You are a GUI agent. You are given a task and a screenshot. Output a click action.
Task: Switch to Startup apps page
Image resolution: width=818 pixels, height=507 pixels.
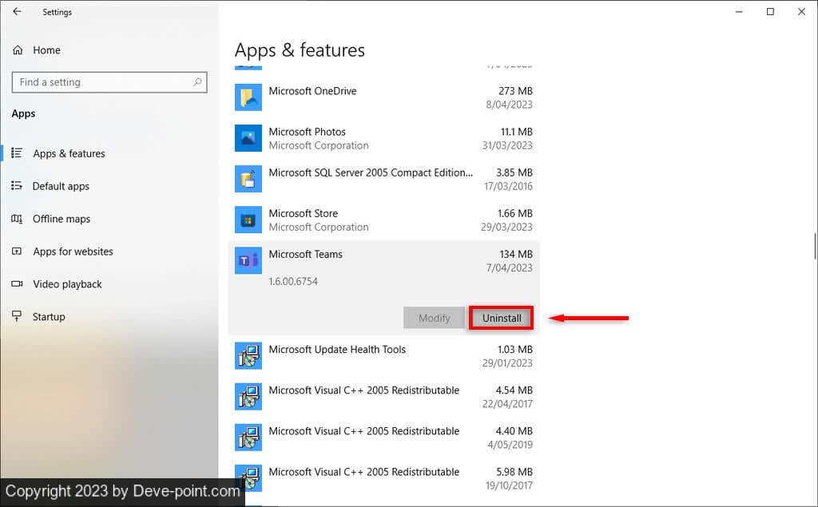[x=48, y=317]
